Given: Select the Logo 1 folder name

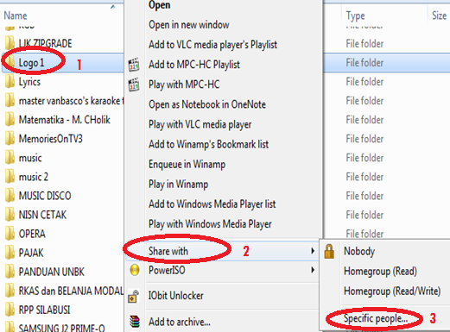Looking at the screenshot, I should click(x=31, y=63).
